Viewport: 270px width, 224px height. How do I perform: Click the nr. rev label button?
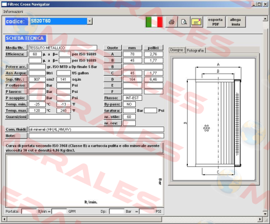click(112, 123)
